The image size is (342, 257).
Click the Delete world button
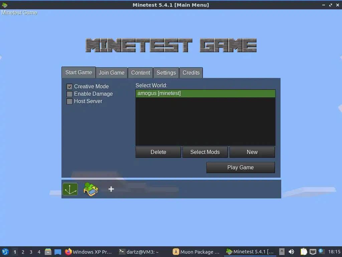158,152
